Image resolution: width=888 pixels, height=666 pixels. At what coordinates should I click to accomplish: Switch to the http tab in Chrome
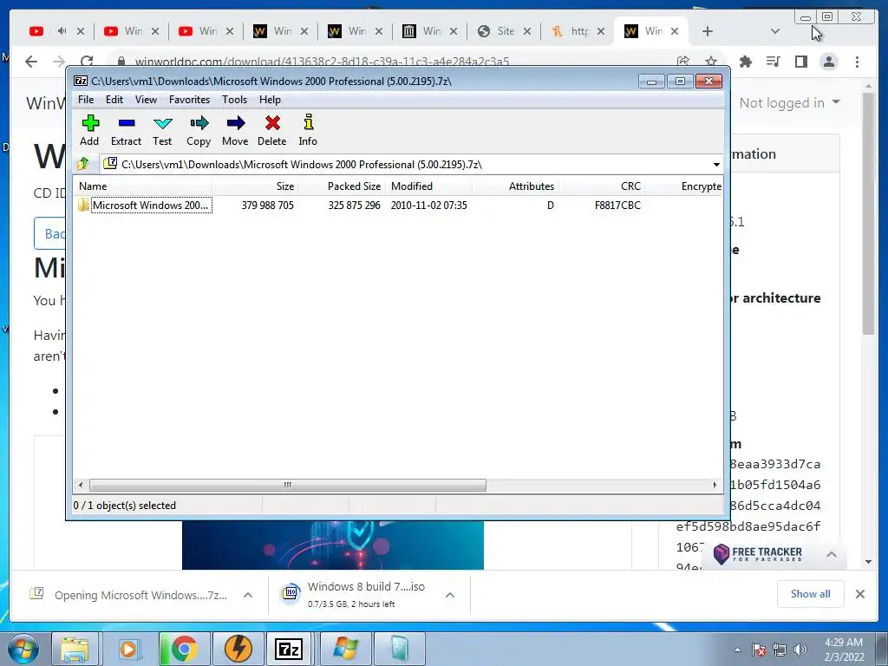pyautogui.click(x=571, y=31)
